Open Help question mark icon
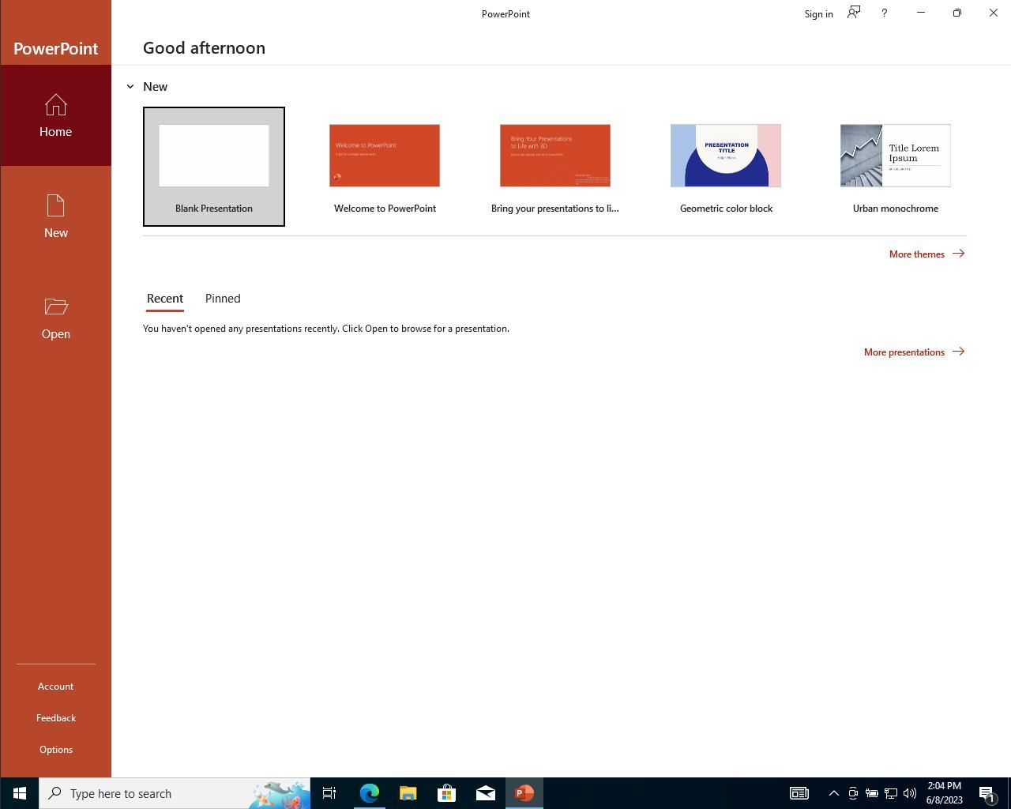Viewport: 1011px width, 809px height. tap(884, 13)
